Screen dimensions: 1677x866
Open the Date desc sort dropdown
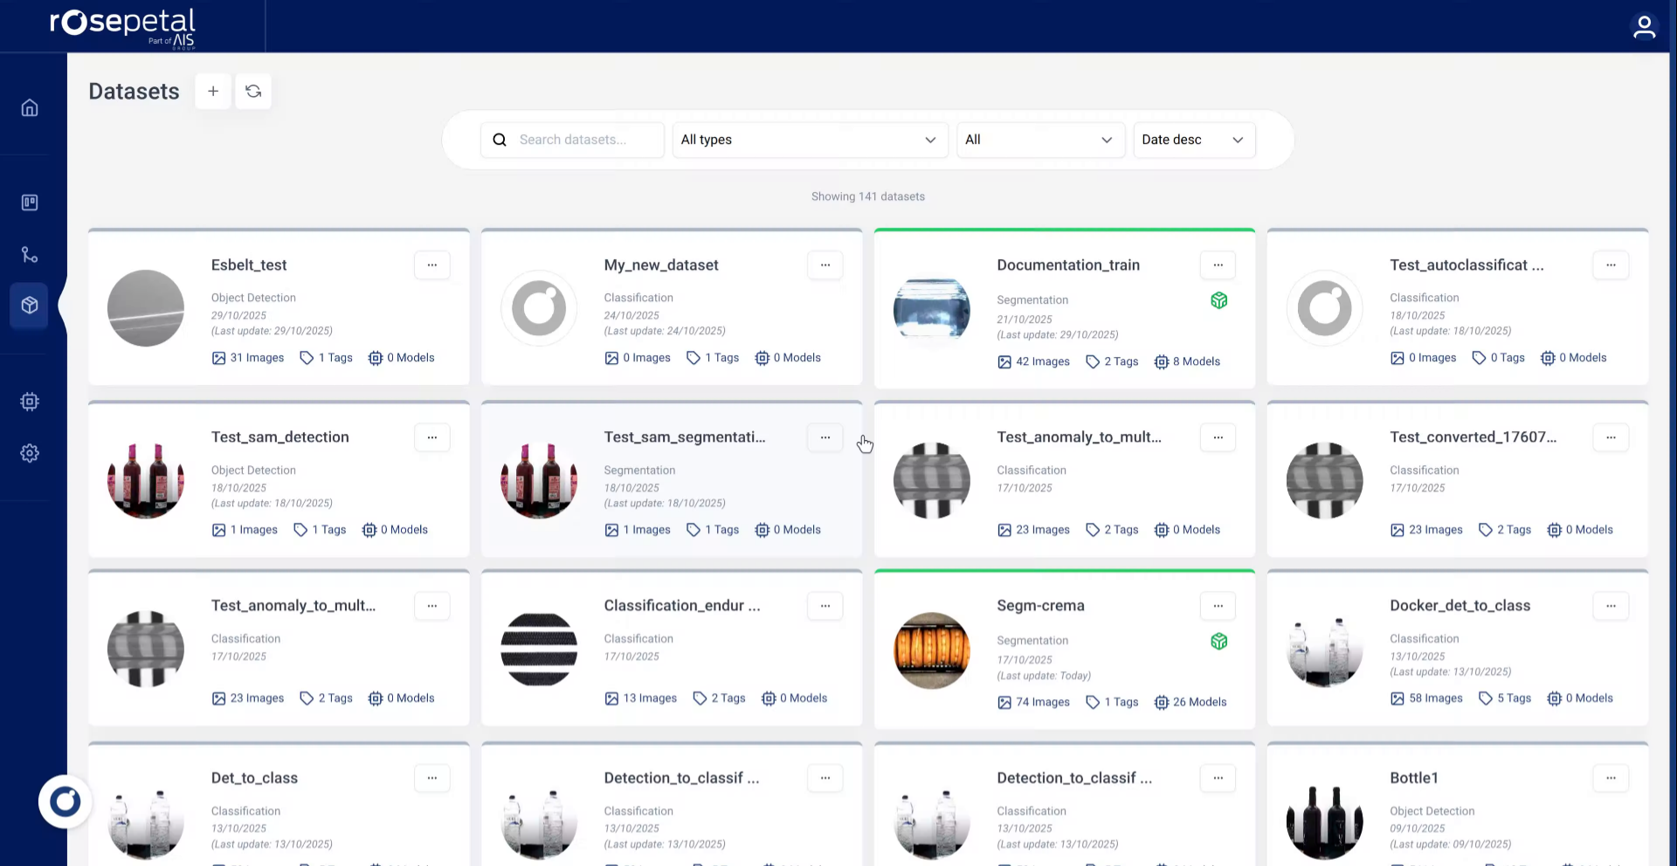[1193, 140]
